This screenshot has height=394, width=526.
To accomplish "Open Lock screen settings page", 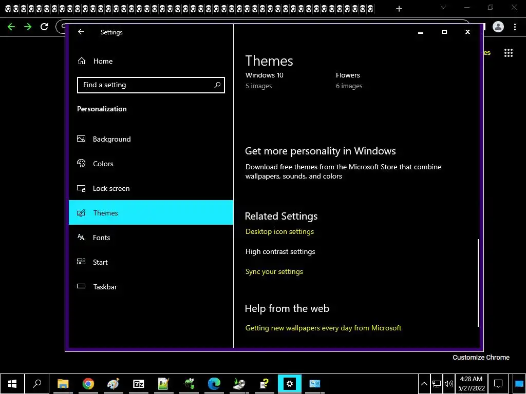I will [151, 188].
